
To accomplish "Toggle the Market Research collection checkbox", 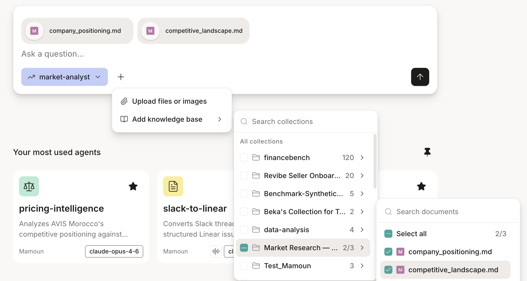I will [x=244, y=248].
